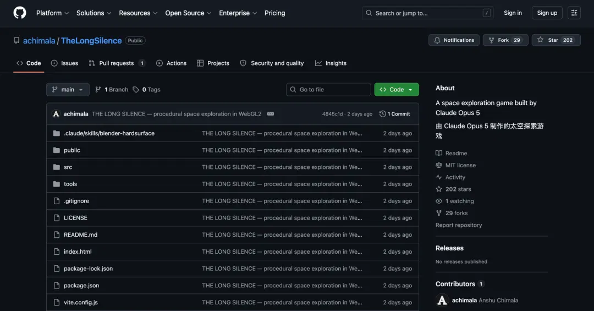This screenshot has width=594, height=311.
Task: Click file icon beside index.html
Action: (57, 252)
